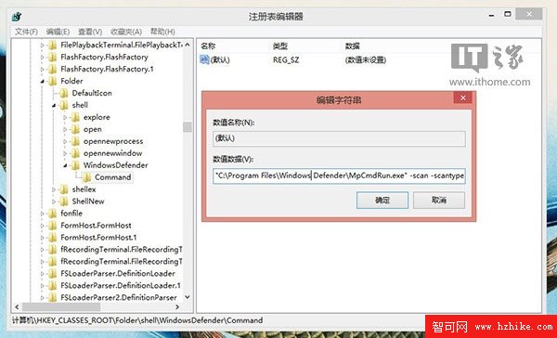Expand the ShellNew key
Viewport: 557px width, 338px height.
coord(54,201)
